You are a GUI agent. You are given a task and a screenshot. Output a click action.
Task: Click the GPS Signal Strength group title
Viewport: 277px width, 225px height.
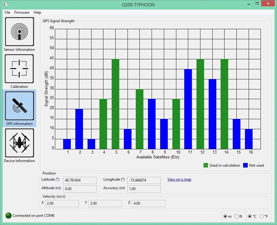click(59, 21)
